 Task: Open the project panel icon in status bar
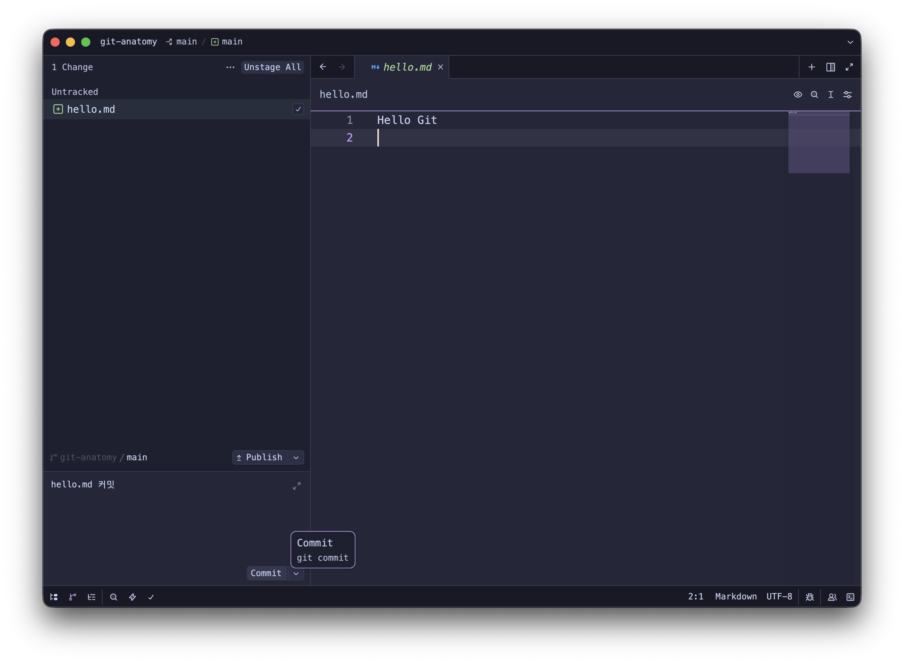click(54, 597)
